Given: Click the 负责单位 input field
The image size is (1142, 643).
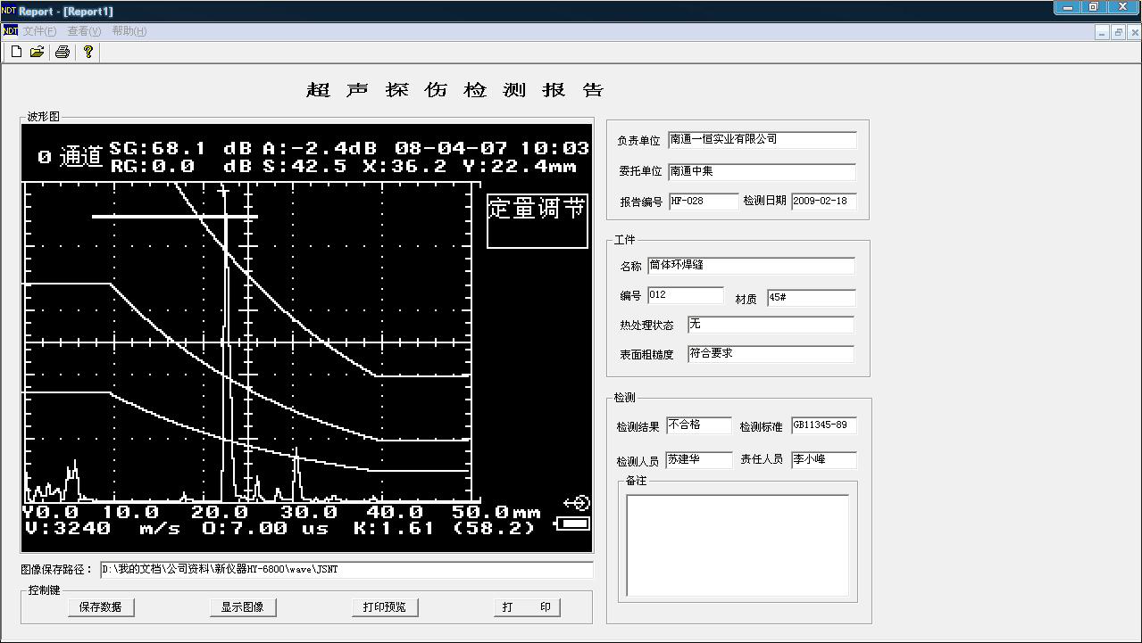Looking at the screenshot, I should [x=762, y=140].
